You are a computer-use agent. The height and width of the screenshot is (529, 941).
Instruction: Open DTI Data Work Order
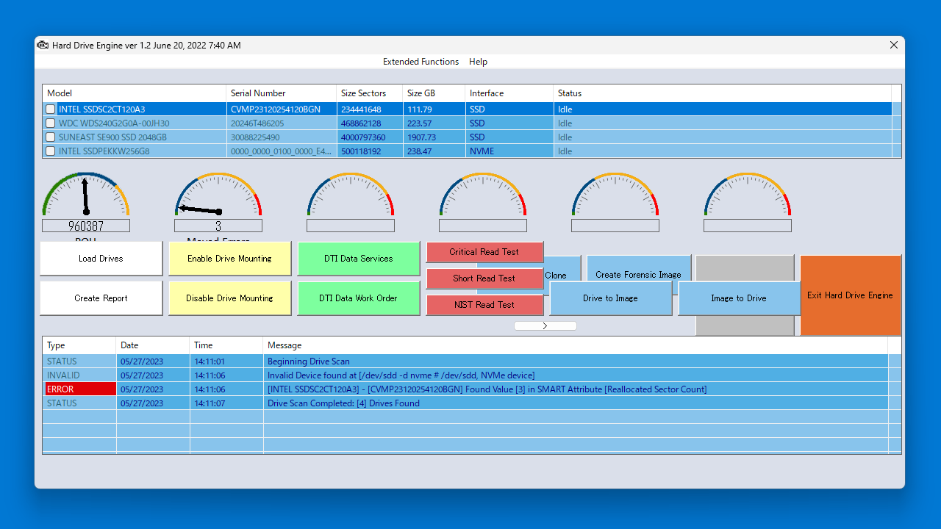[358, 298]
